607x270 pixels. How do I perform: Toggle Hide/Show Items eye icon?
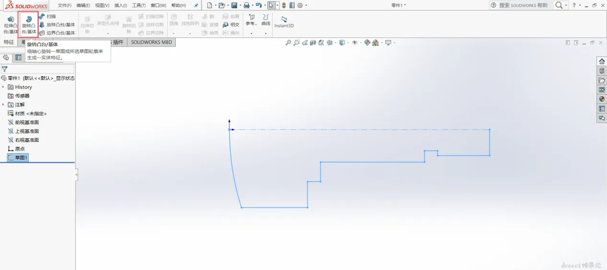[x=355, y=43]
